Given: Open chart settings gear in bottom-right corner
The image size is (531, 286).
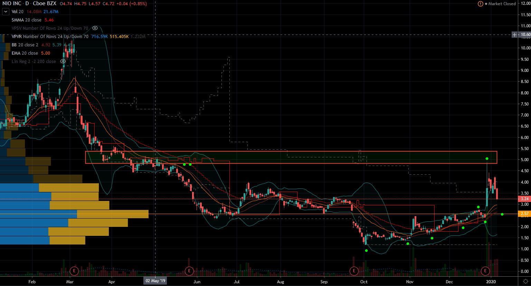Looking at the screenshot, I should click(525, 281).
